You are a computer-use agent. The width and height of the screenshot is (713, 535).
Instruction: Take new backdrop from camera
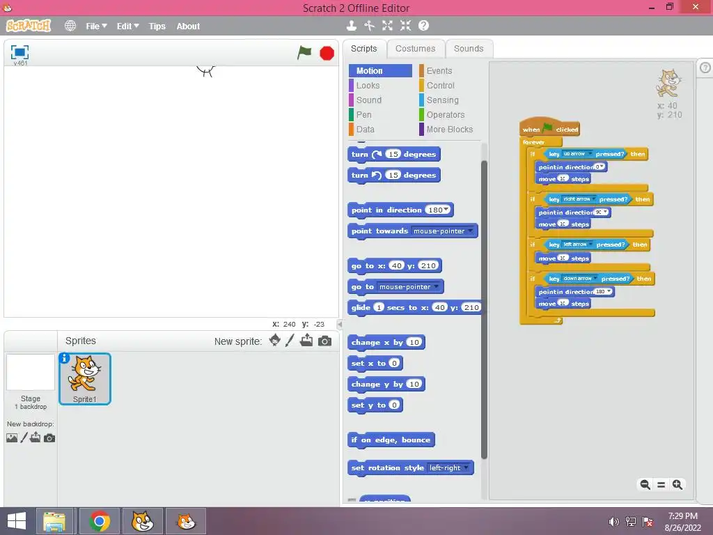pyautogui.click(x=49, y=438)
